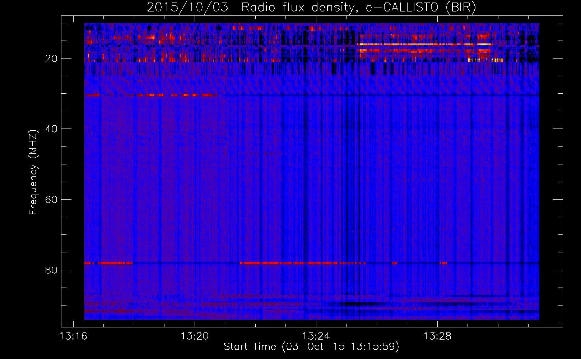The height and width of the screenshot is (359, 581).
Task: Select the 'Start Time' x-axis label
Action: [250, 346]
